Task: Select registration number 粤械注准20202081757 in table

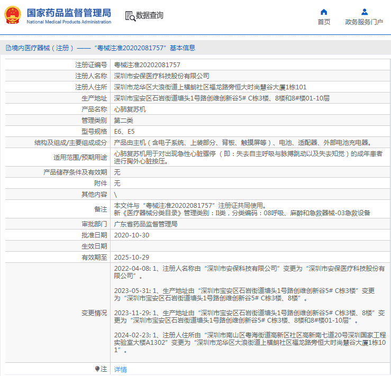Action: [144, 65]
